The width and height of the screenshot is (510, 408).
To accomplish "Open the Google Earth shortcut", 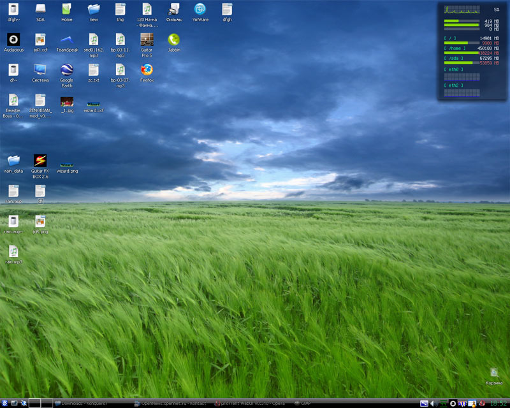I will point(66,70).
